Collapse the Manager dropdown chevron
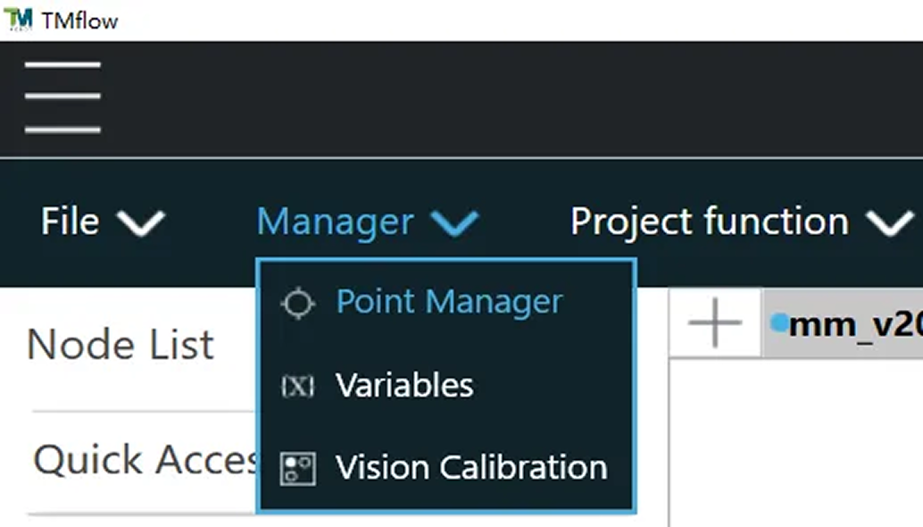 pos(454,222)
